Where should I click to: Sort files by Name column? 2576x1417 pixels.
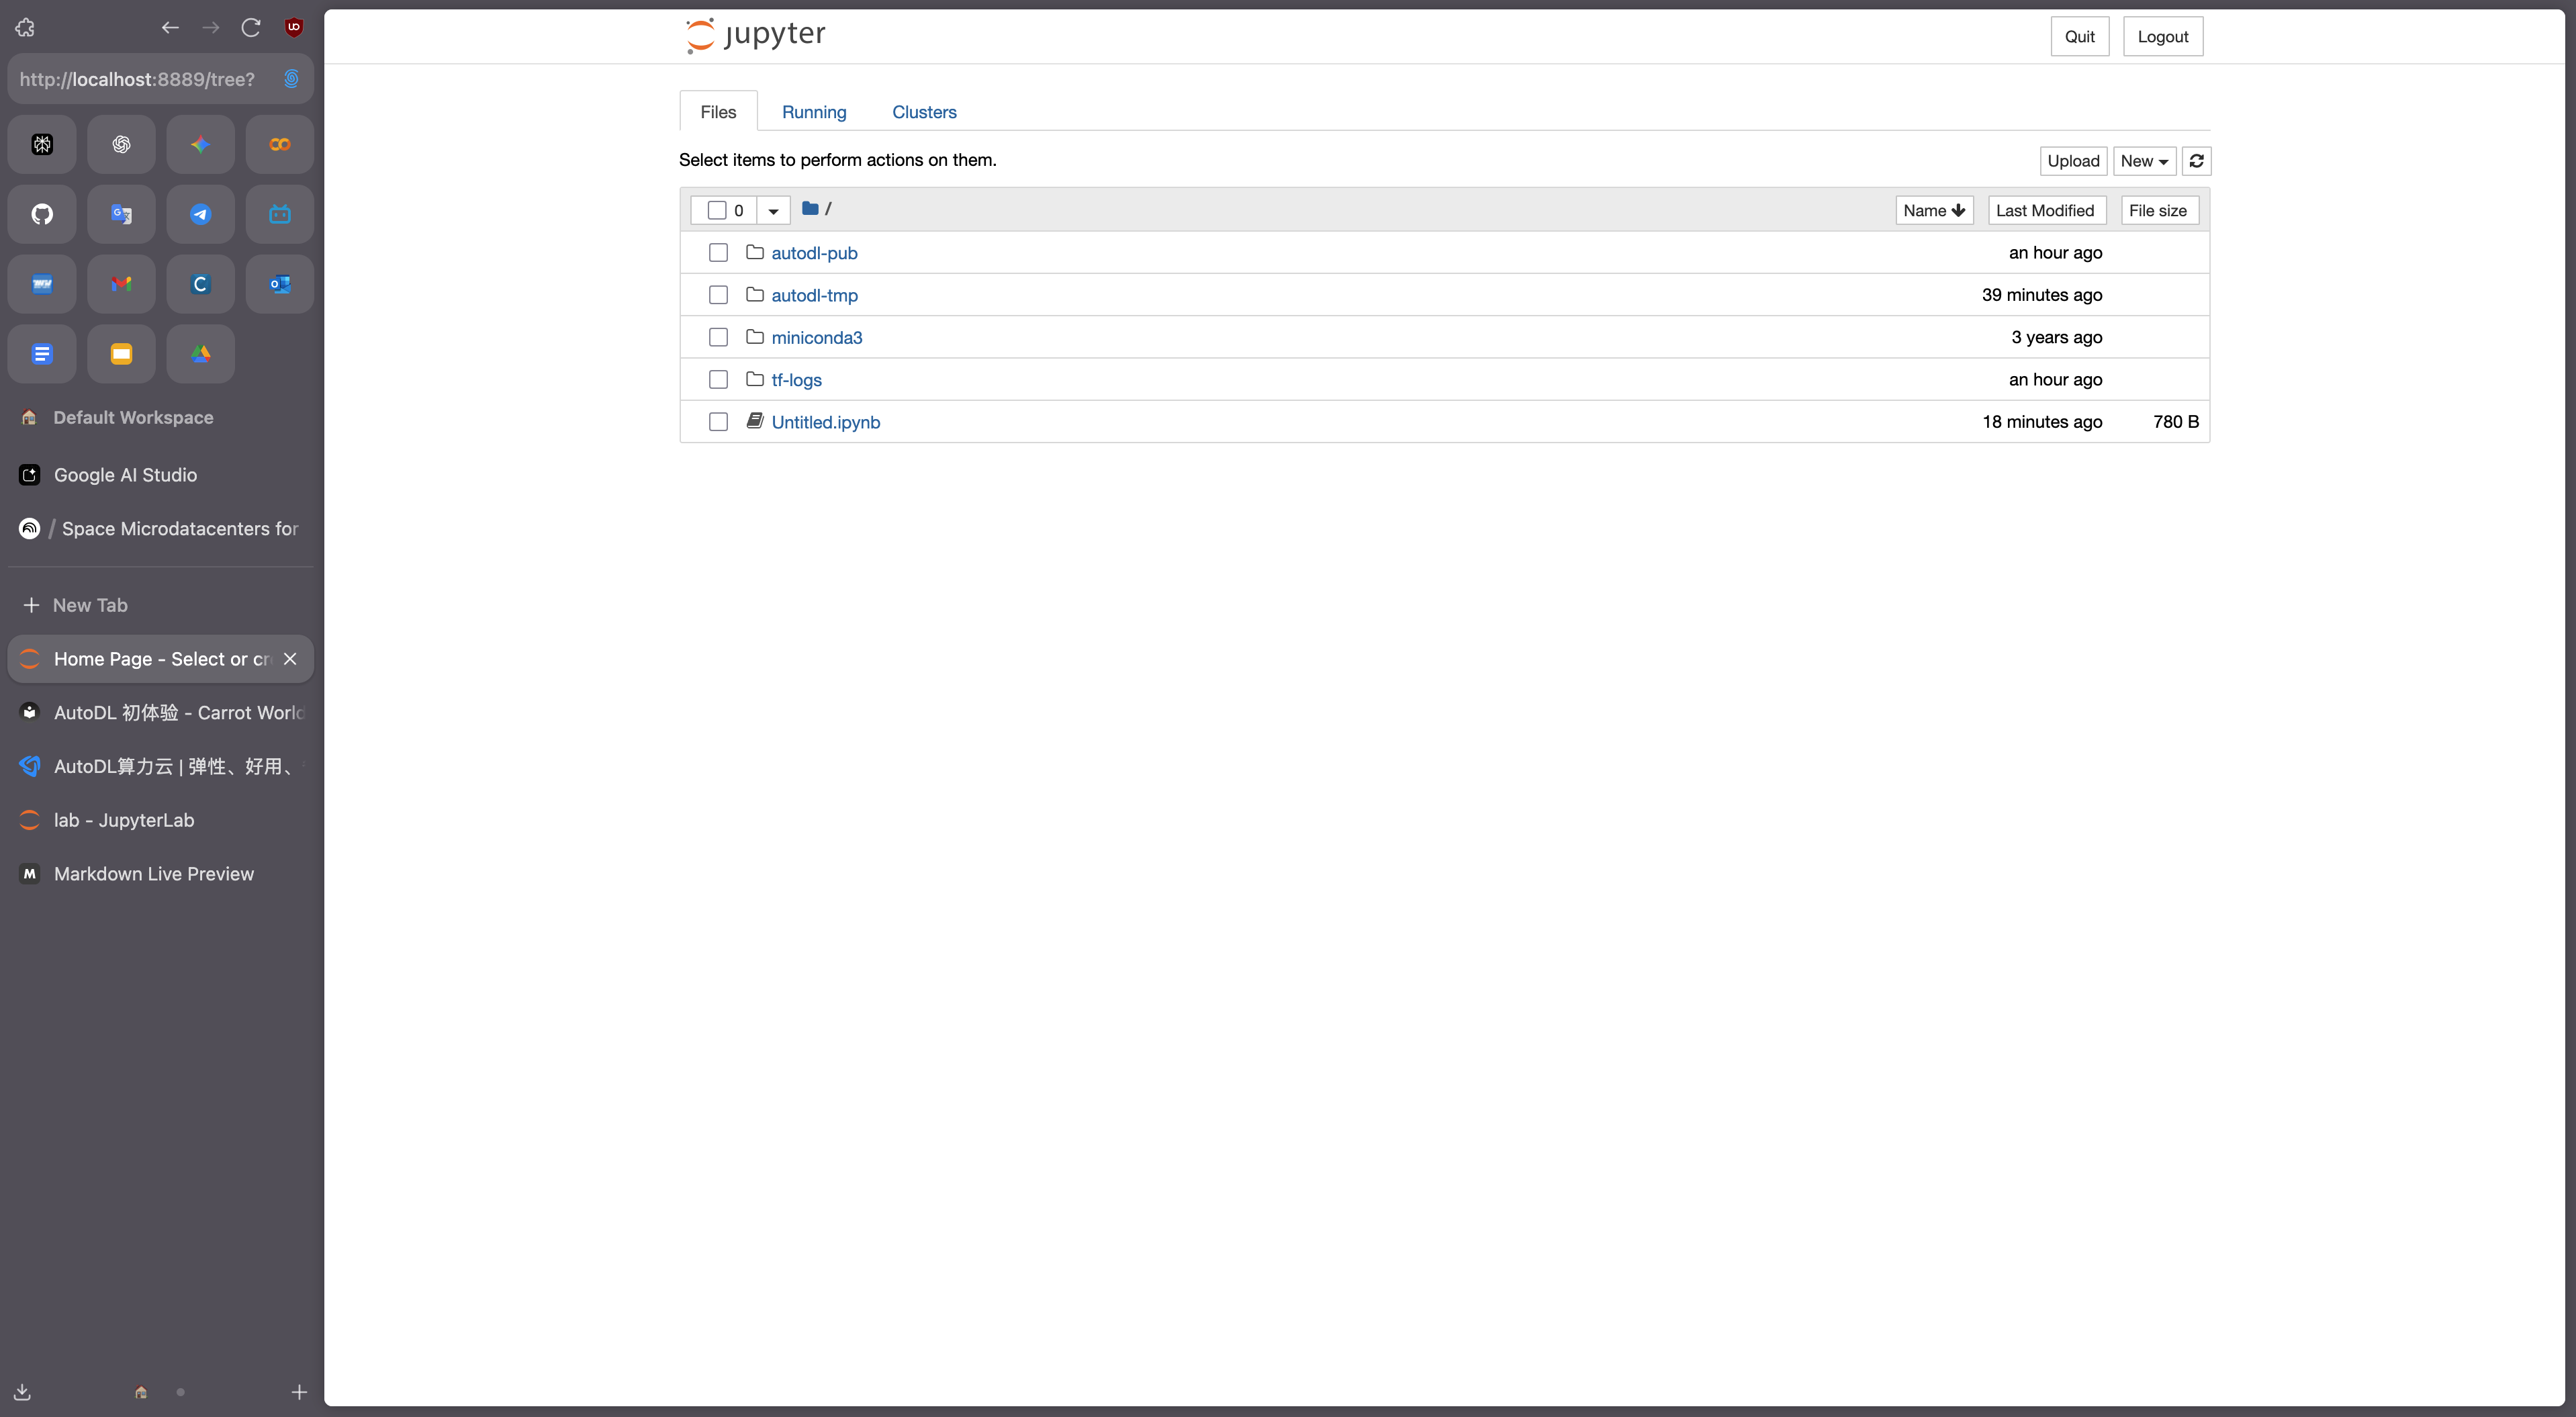pyautogui.click(x=1933, y=210)
